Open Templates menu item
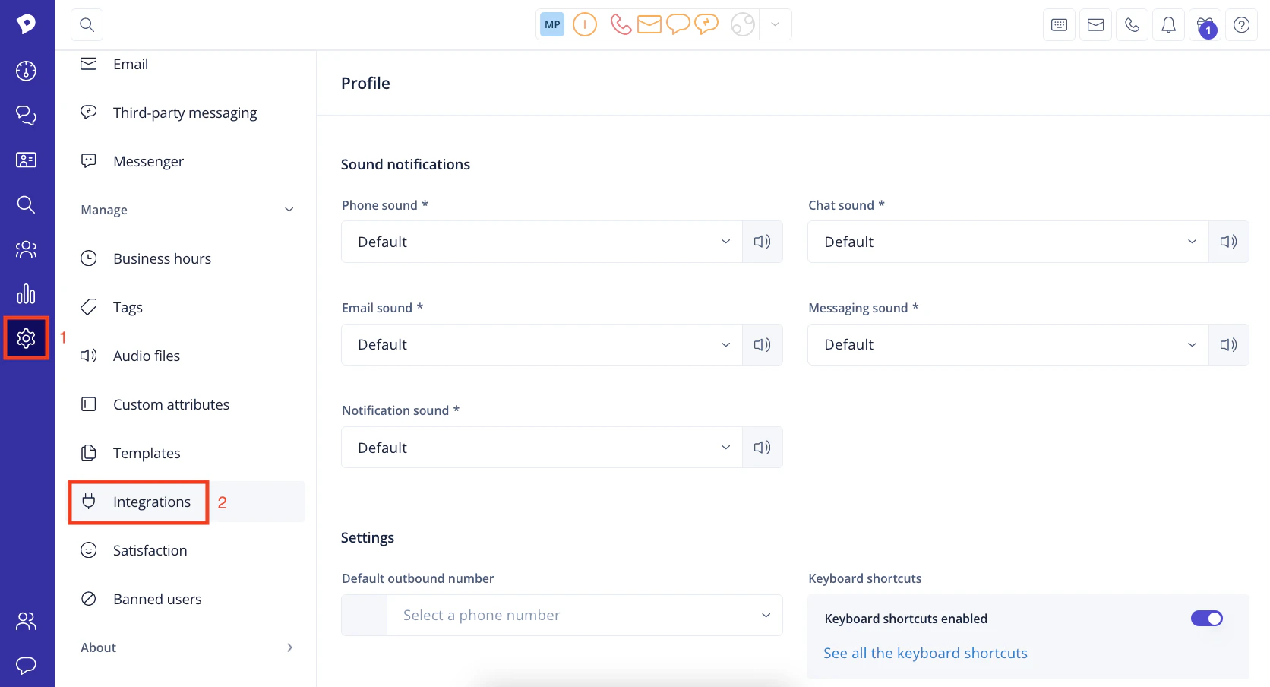The height and width of the screenshot is (687, 1270). click(x=187, y=453)
